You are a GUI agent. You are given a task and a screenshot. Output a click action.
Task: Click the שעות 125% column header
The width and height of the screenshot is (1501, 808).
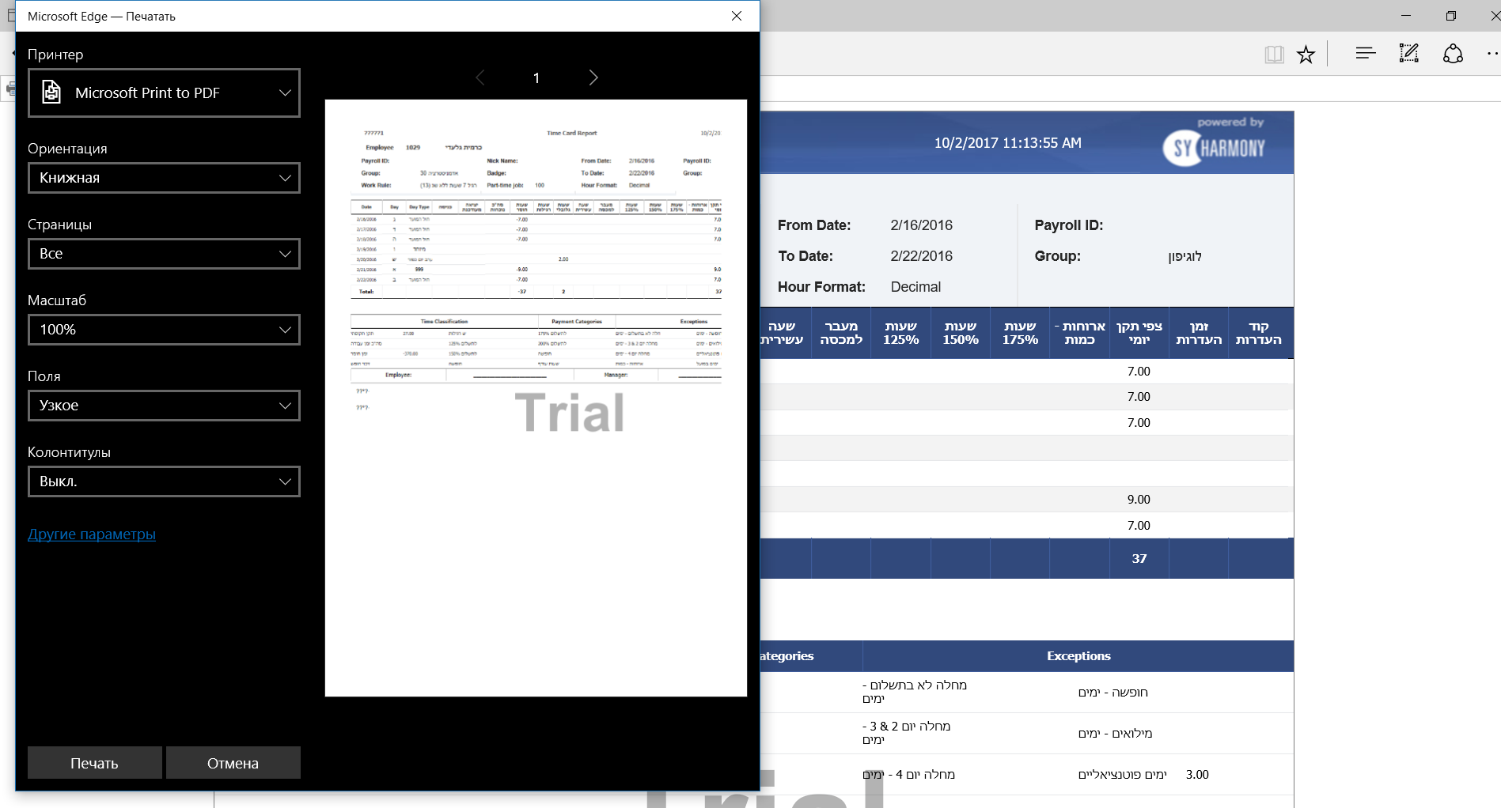tap(901, 333)
